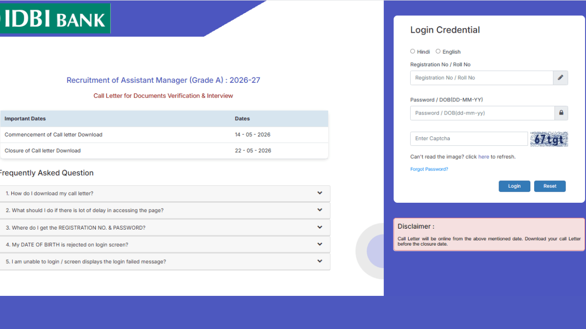This screenshot has height=329, width=586.
Task: Open "My DATE OF BIRTH is rejected on login screen?"
Action: pyautogui.click(x=165, y=245)
